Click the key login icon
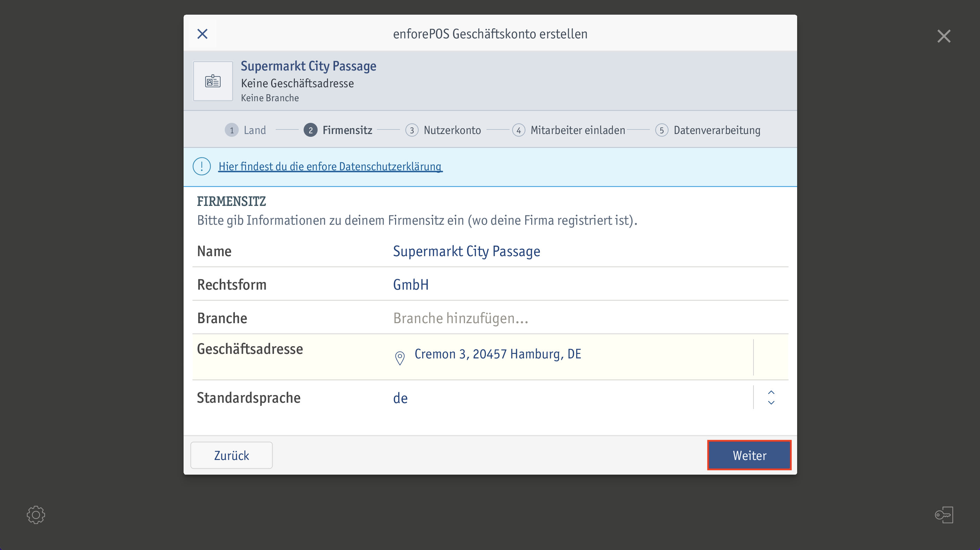 click(944, 515)
